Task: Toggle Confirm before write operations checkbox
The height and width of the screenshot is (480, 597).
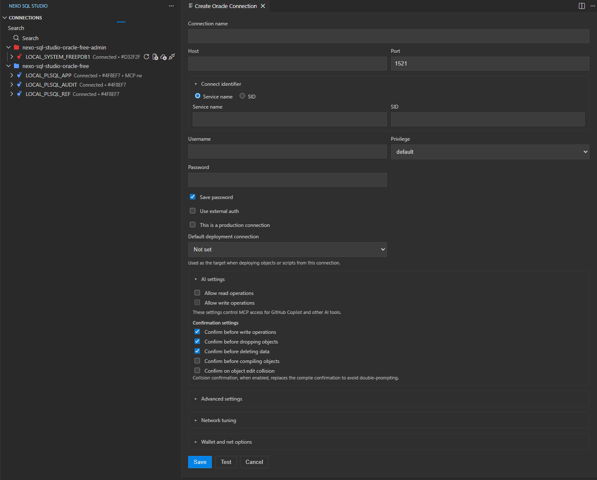Action: point(197,332)
